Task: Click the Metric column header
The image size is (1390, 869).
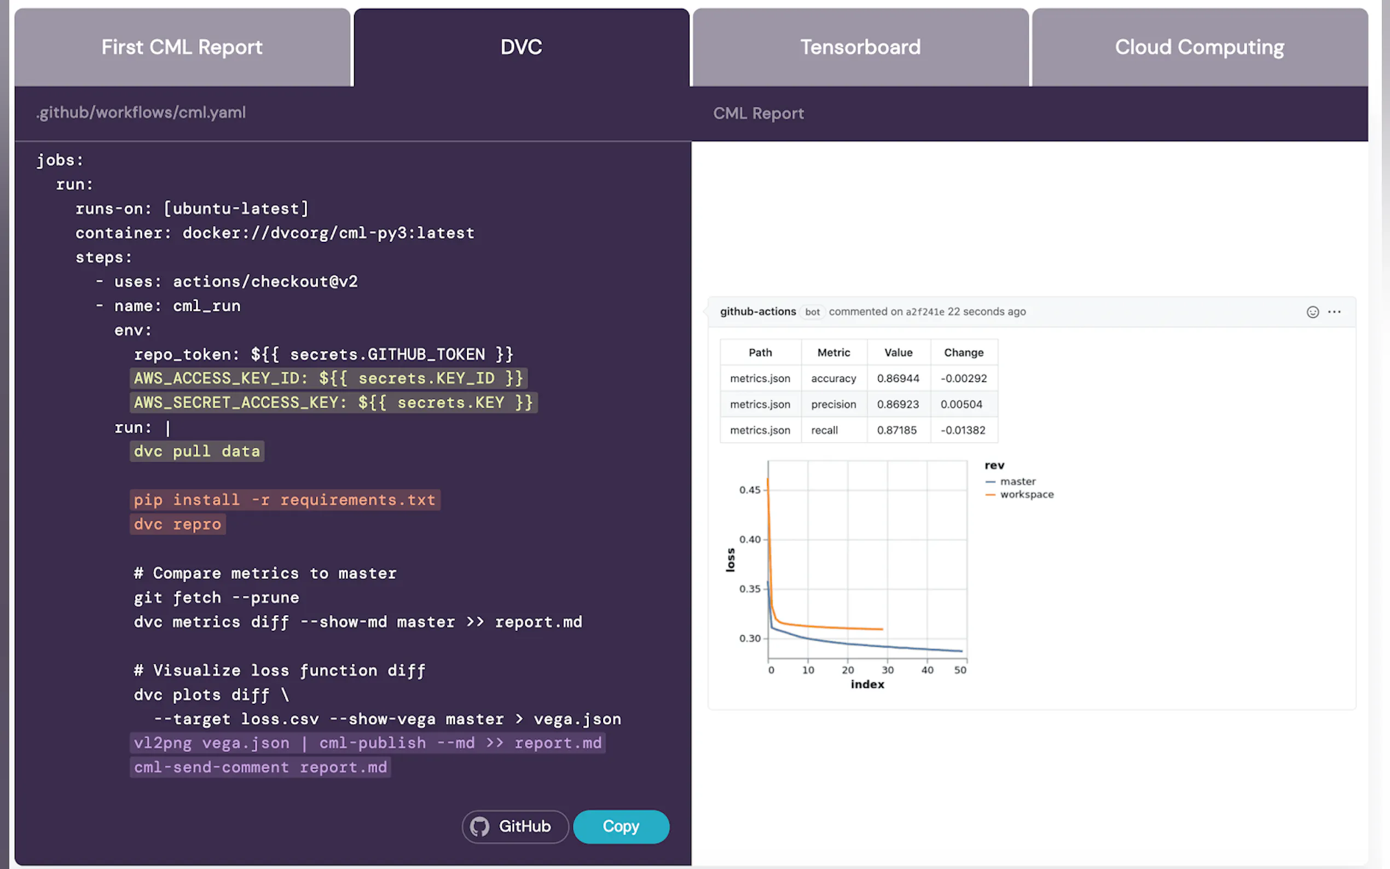Action: [x=833, y=352]
